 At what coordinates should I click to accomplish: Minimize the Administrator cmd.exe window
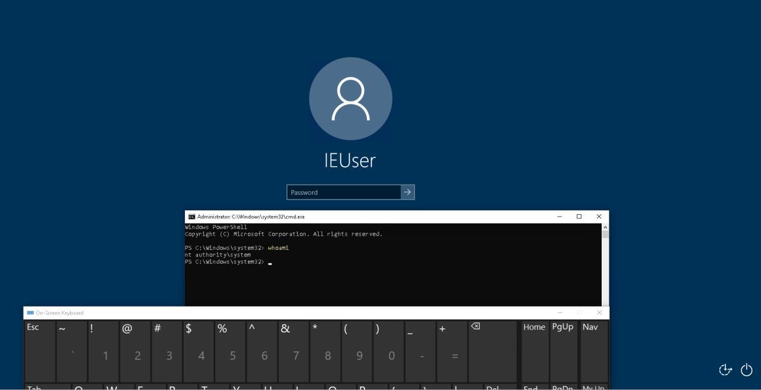click(559, 217)
